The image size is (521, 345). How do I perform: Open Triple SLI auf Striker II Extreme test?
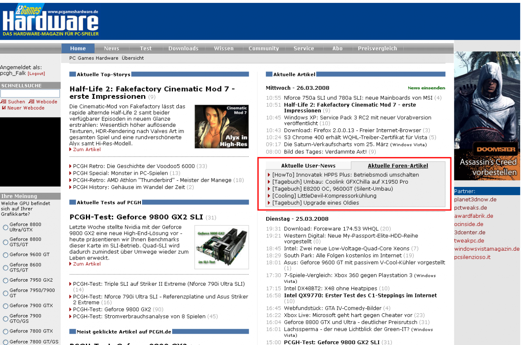pos(159,284)
